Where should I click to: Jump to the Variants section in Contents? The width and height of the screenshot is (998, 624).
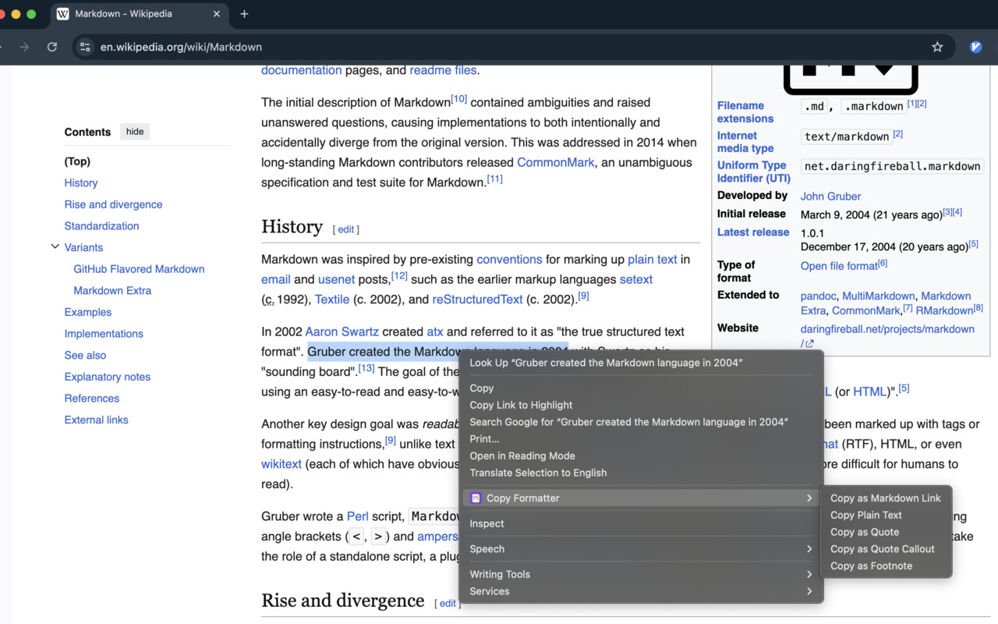click(83, 247)
